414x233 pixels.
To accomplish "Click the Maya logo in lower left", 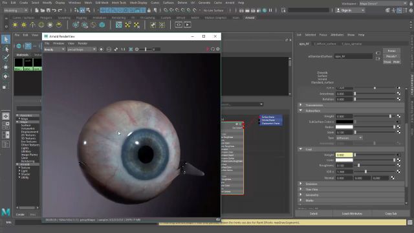I will pos(6,212).
